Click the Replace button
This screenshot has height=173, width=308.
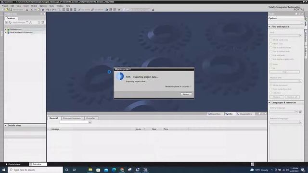[x=277, y=97]
